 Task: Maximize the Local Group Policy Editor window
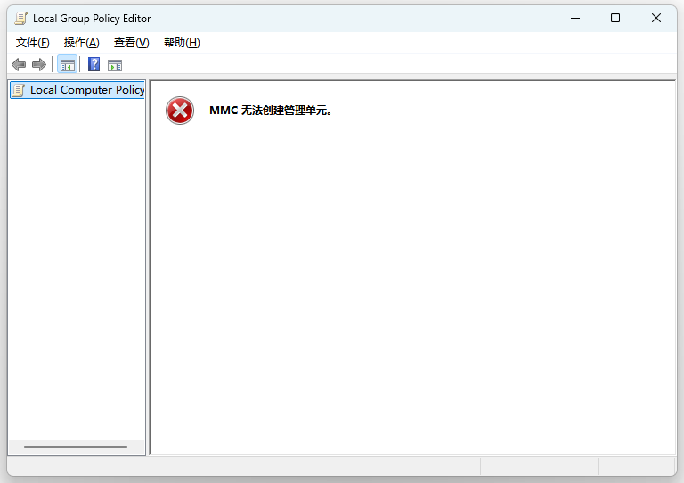coord(615,19)
